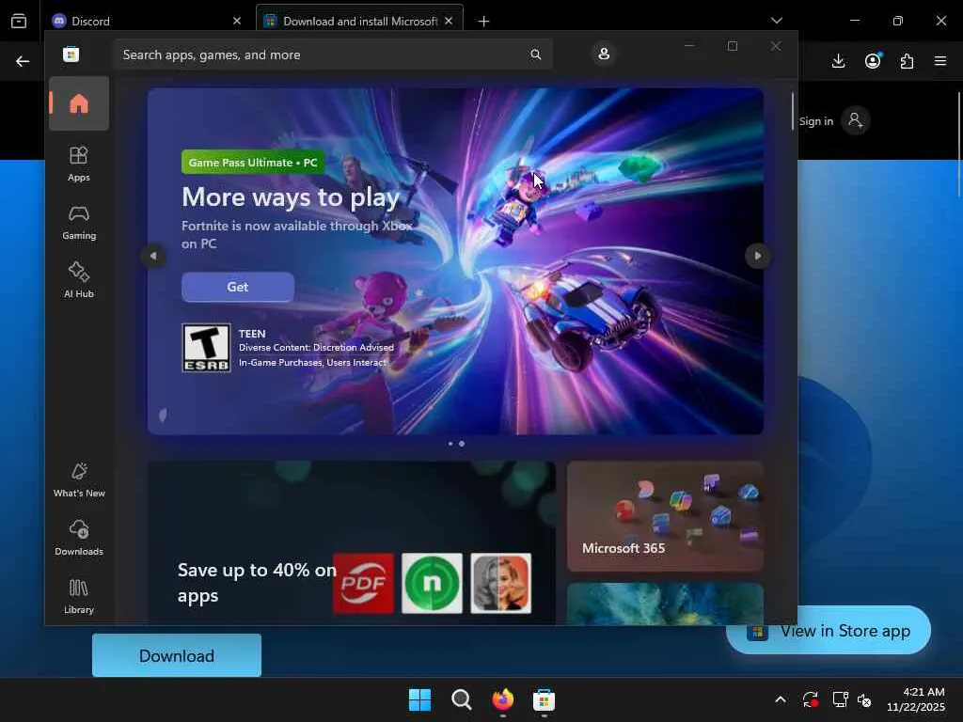The width and height of the screenshot is (963, 722).
Task: Click the Store window vertical scrollbar
Action: (x=792, y=111)
